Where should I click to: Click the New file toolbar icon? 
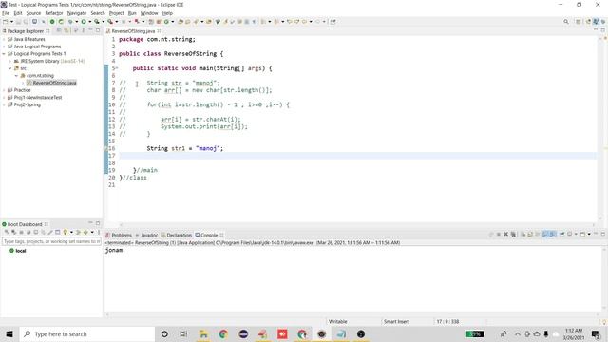click(x=6, y=22)
